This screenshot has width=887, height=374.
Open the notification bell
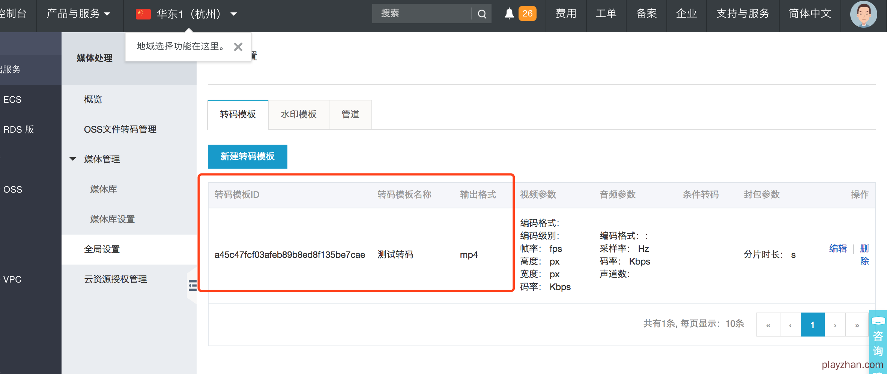tap(509, 14)
